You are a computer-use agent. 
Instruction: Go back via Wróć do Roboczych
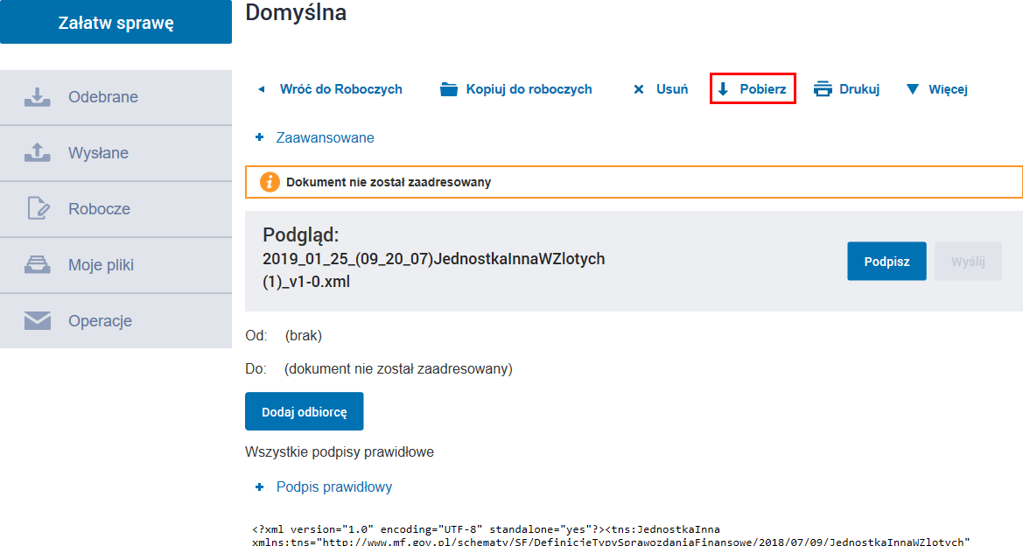point(340,89)
